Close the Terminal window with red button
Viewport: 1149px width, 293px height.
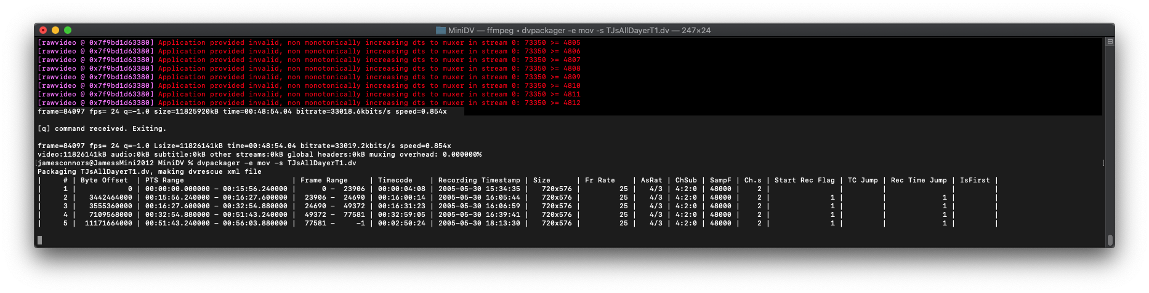pyautogui.click(x=43, y=30)
